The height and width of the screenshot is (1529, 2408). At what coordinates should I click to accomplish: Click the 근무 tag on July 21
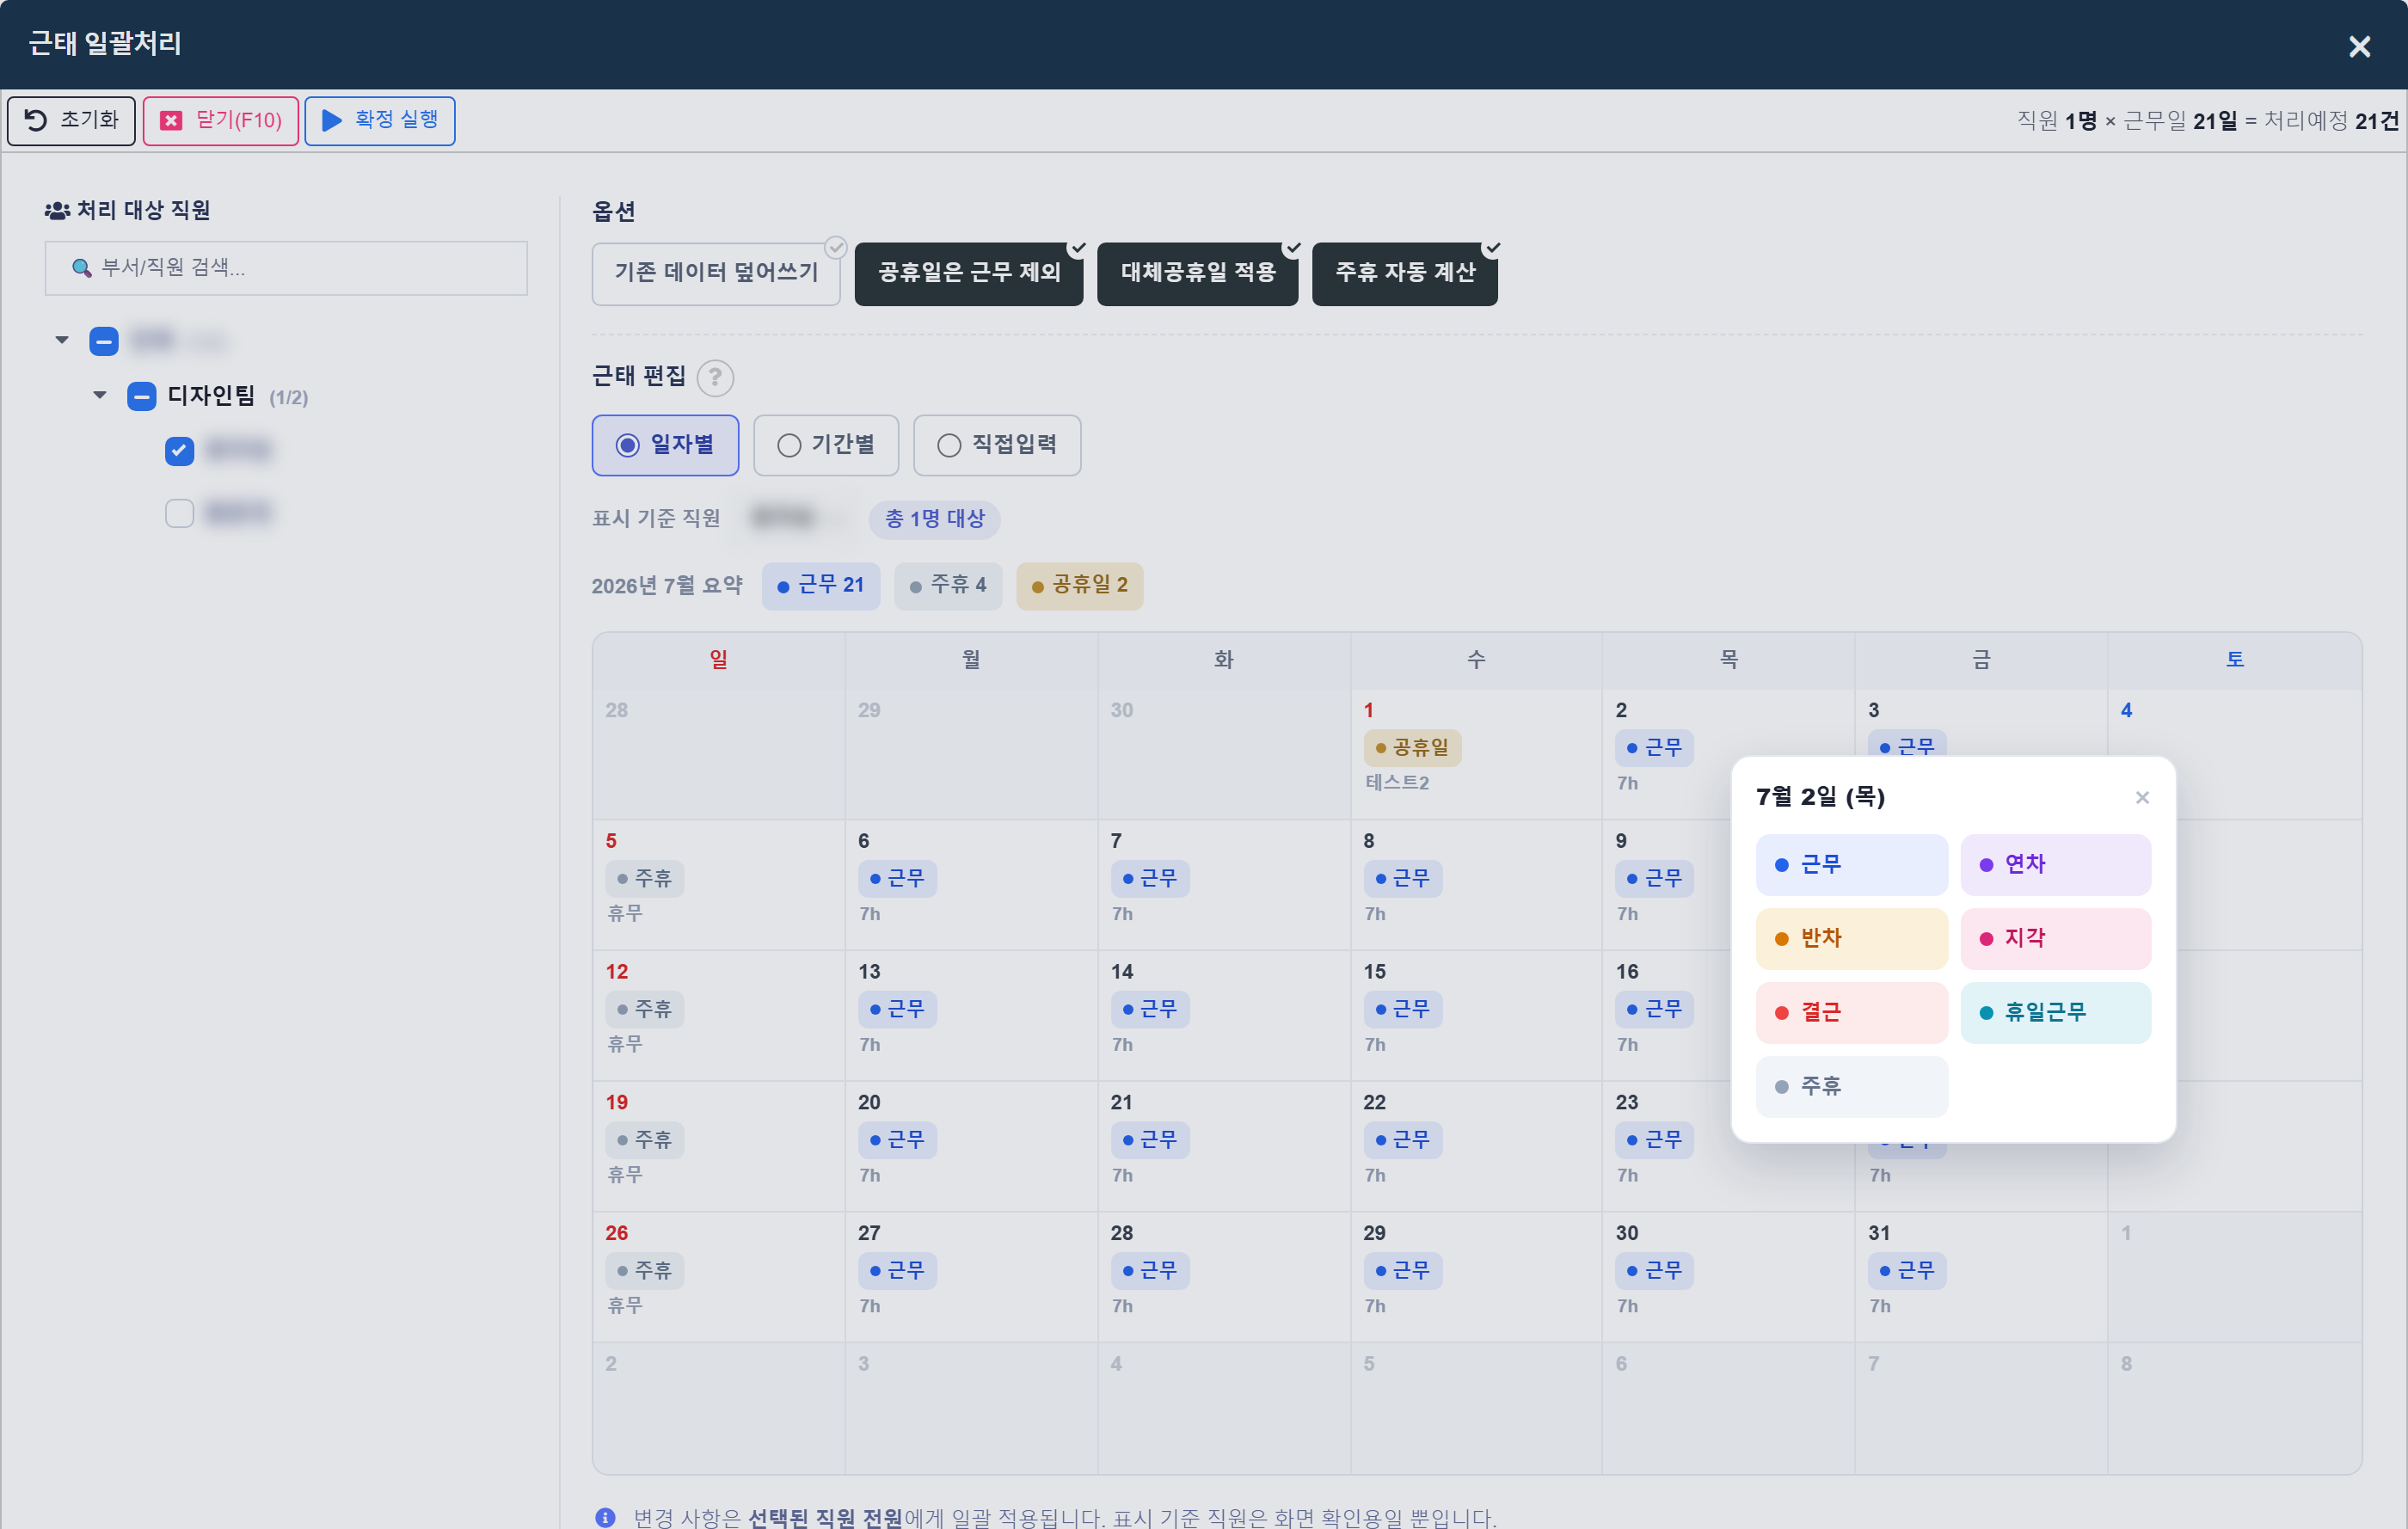(1149, 1140)
